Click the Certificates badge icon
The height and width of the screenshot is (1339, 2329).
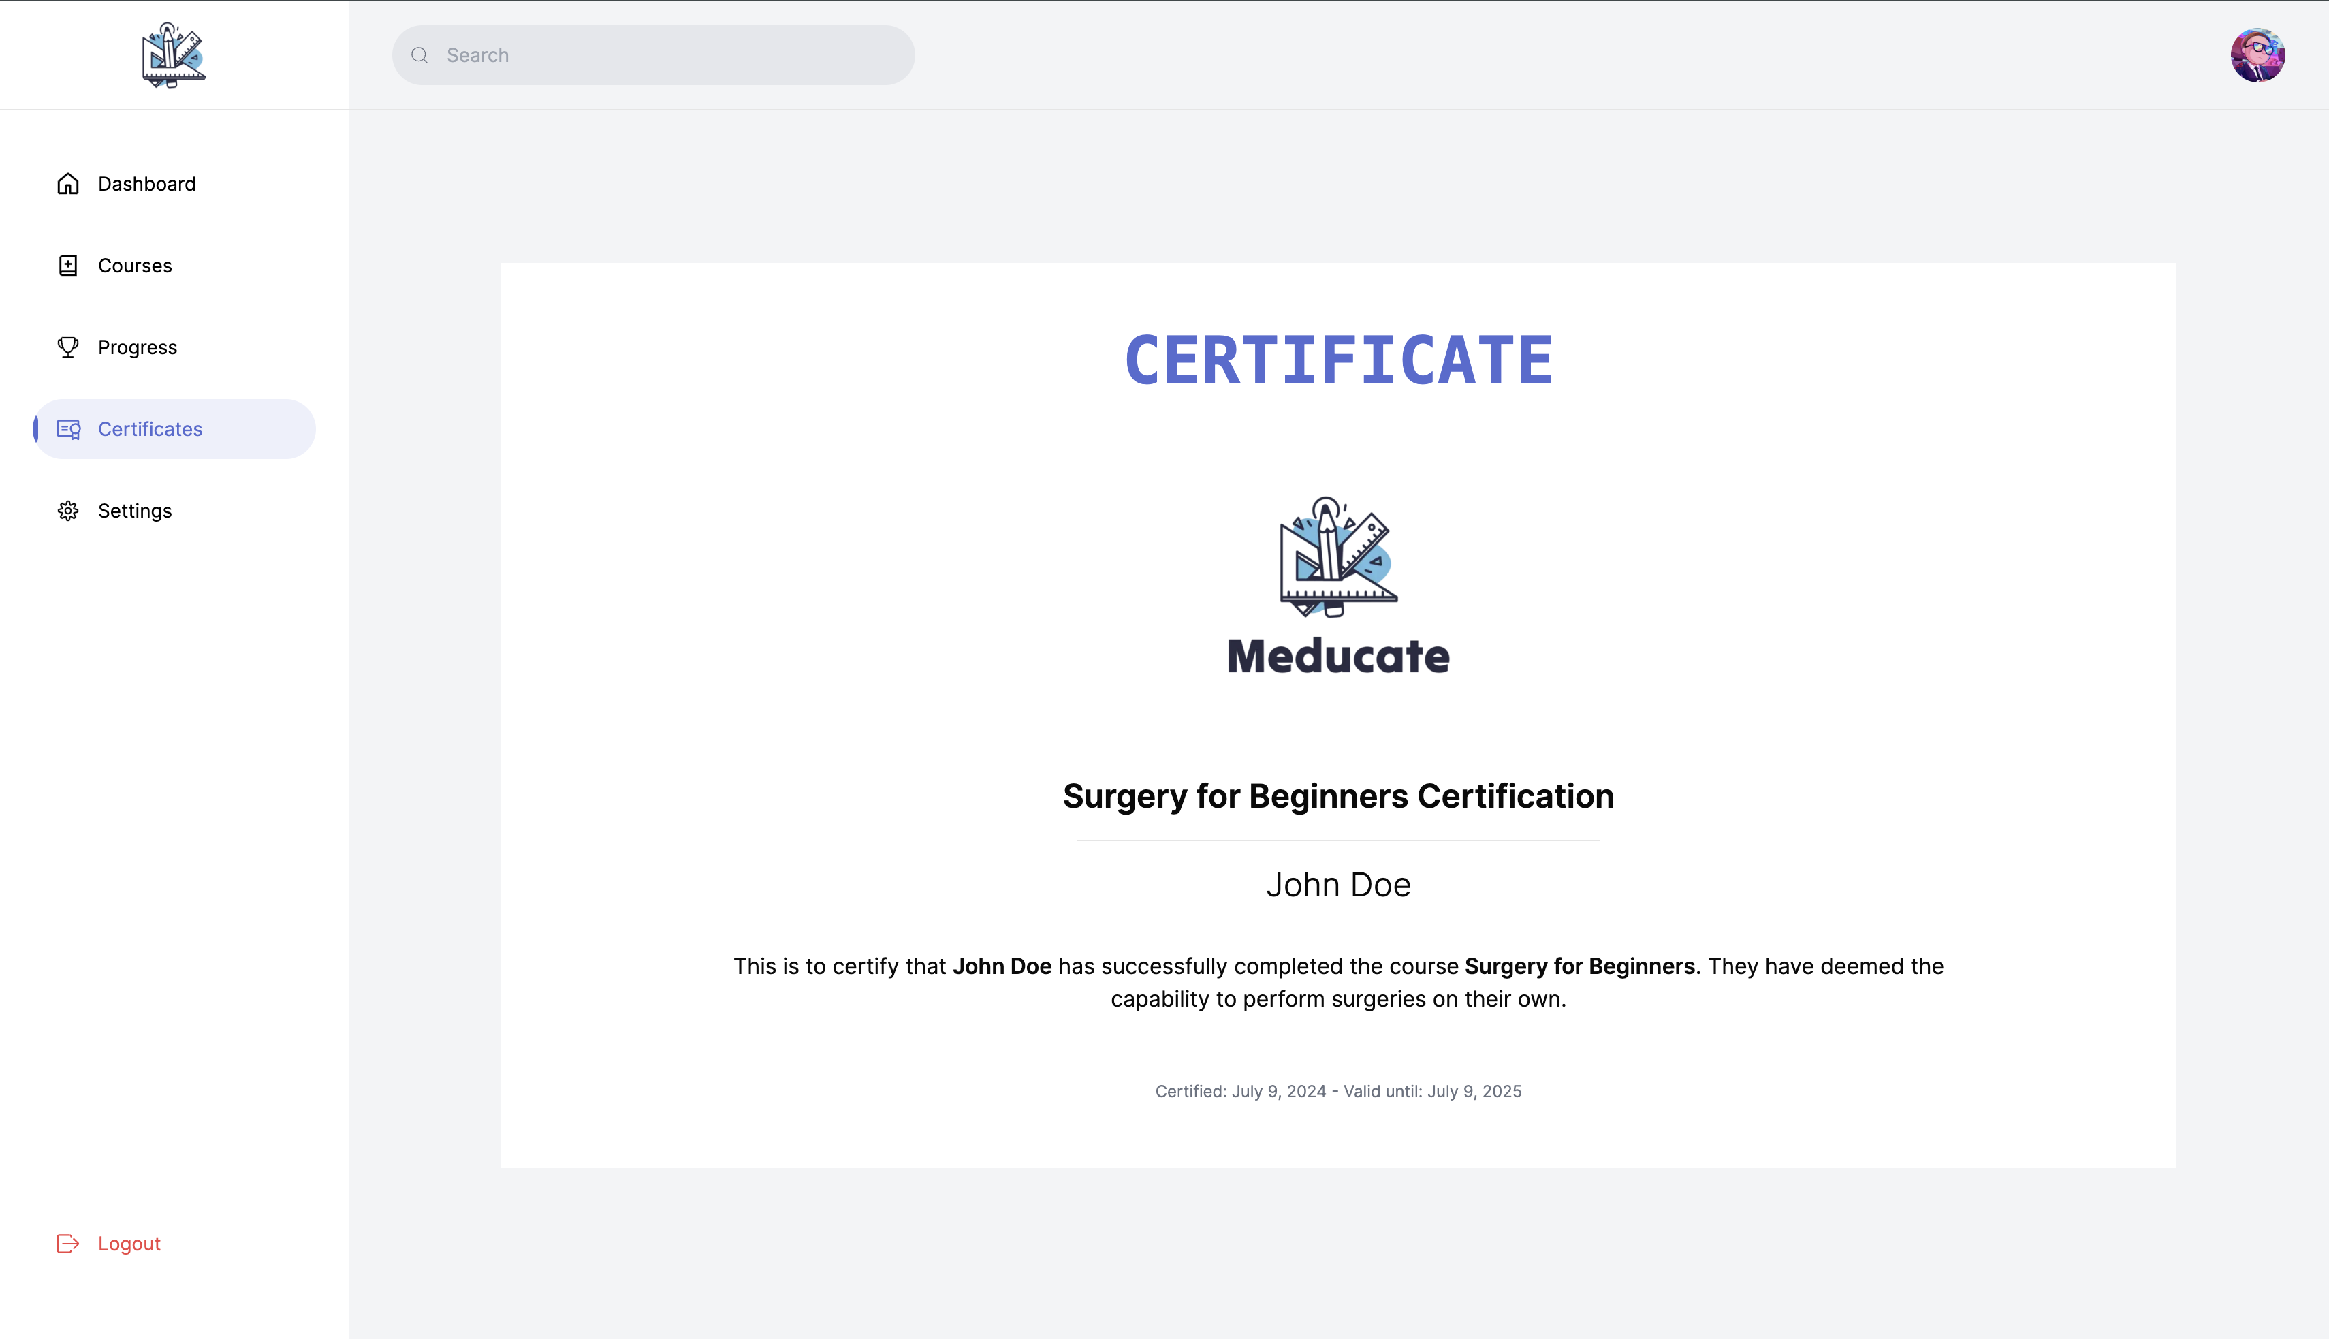tap(69, 430)
